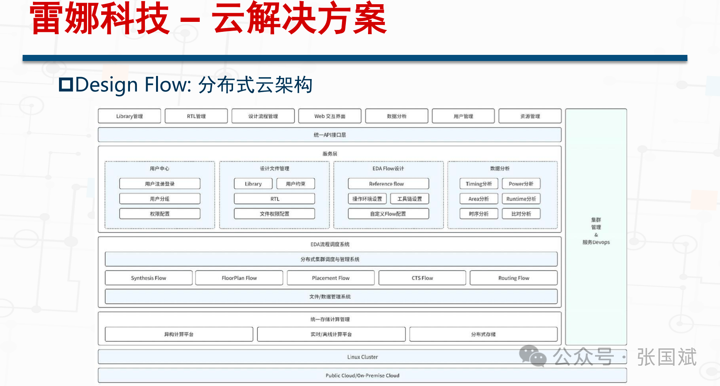Click the Area分析 box
Image resolution: width=720 pixels, height=386 pixels.
tap(479, 199)
